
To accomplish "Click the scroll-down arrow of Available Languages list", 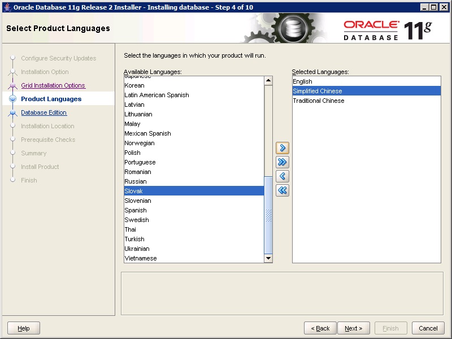I will pyautogui.click(x=268, y=258).
